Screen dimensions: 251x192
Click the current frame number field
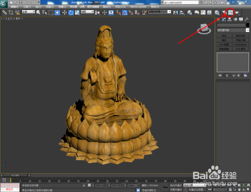click(219, 189)
